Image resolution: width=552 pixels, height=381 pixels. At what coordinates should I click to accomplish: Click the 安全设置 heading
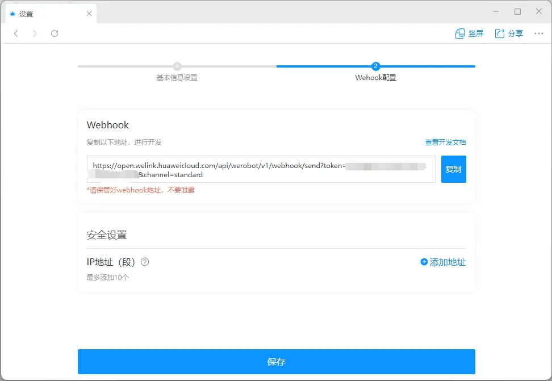tap(107, 235)
